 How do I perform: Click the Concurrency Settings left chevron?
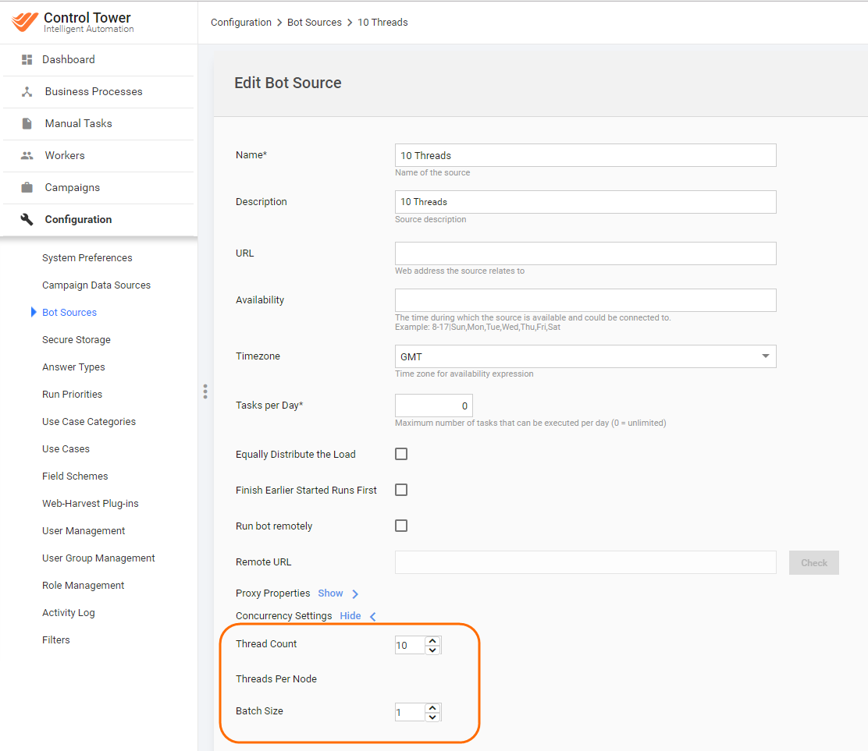373,616
